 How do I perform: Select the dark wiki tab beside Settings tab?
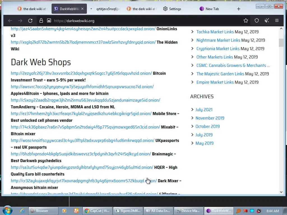(x=142, y=9)
